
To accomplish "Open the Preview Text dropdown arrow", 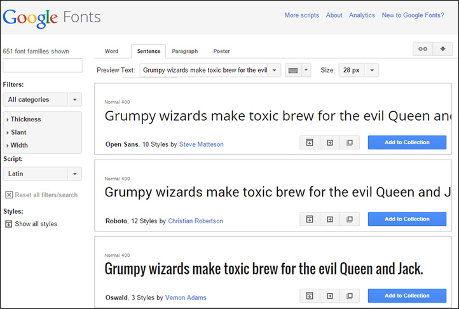I will coord(274,71).
